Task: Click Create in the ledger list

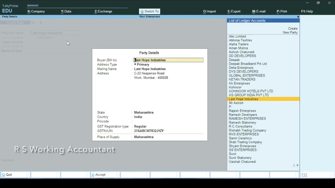Action: (x=293, y=28)
